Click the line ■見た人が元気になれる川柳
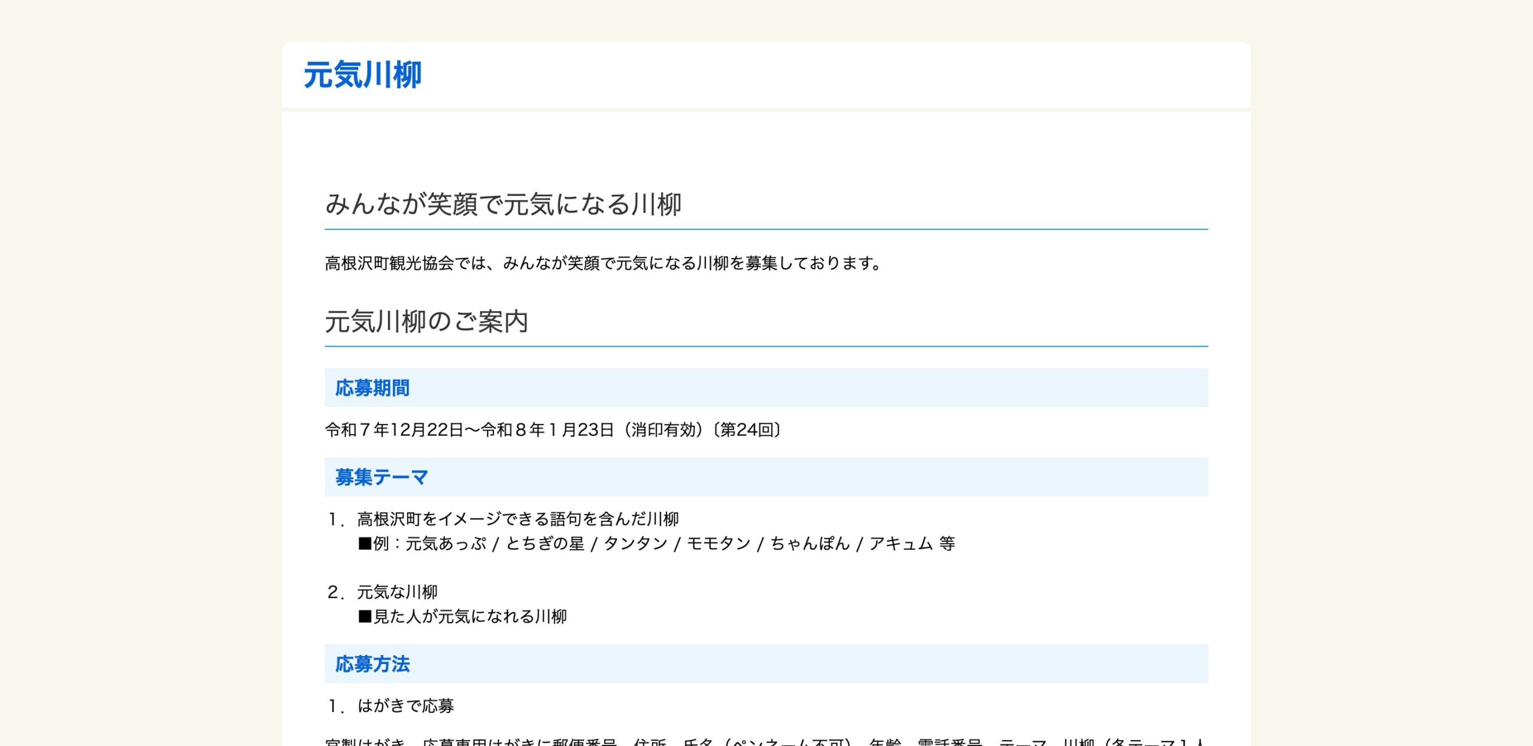Viewport: 1533px width, 746px height. click(462, 617)
